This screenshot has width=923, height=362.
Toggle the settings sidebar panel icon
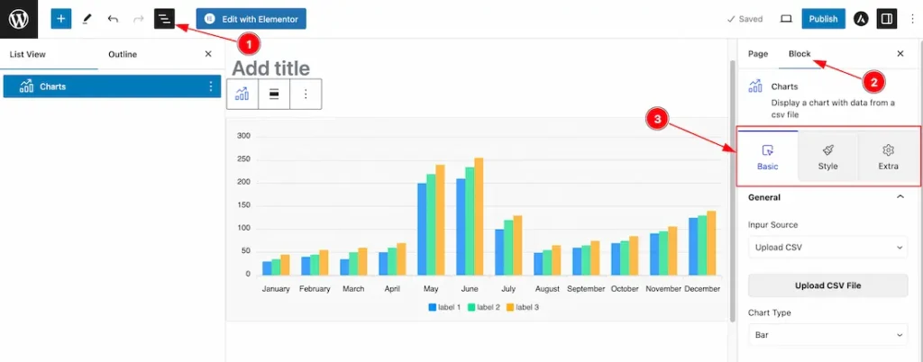click(x=887, y=19)
